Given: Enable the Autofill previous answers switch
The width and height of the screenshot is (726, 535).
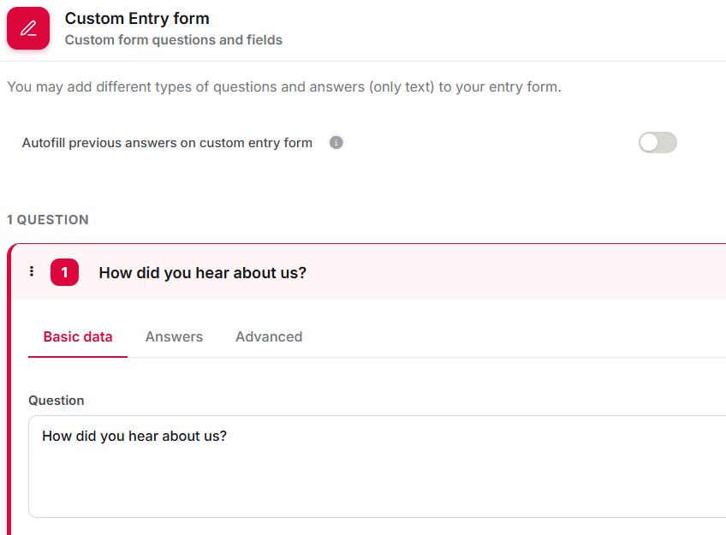Looking at the screenshot, I should pyautogui.click(x=658, y=143).
